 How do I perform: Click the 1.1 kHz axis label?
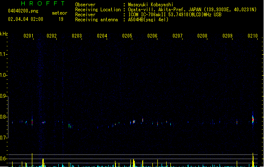pos(3,54)
